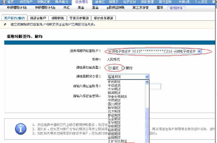Click the margin account number input field
Screen dimensions: 217x143
[x=155, y=86]
